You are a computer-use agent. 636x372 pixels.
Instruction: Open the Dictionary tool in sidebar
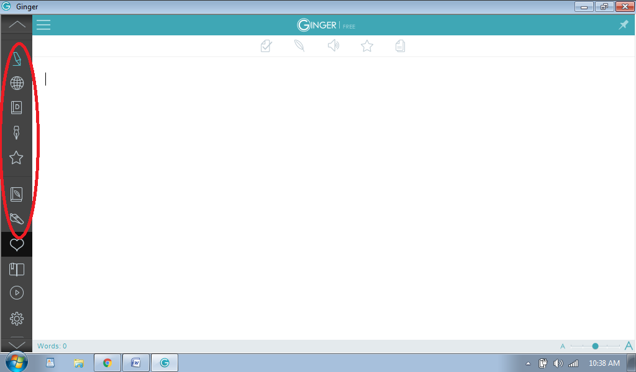click(x=16, y=107)
